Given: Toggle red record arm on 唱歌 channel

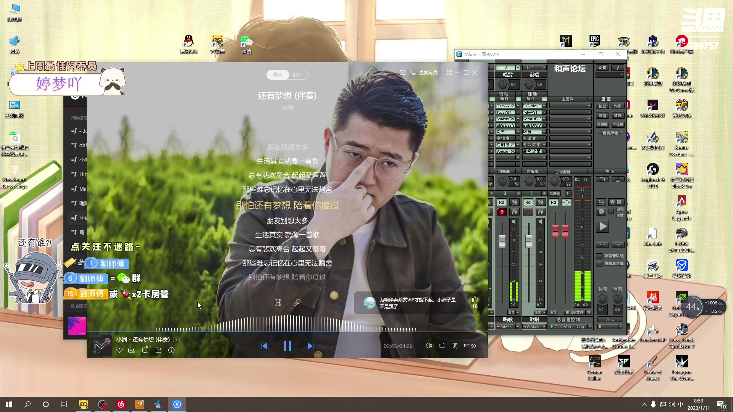Looking at the screenshot, I should click(x=502, y=212).
